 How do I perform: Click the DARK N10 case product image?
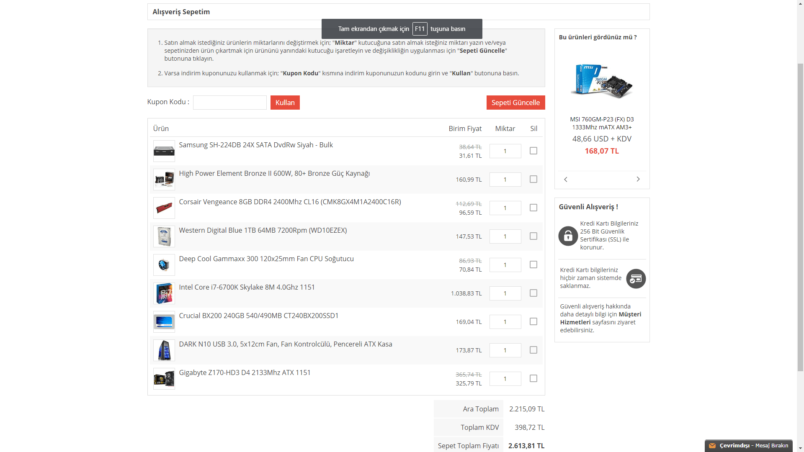(164, 350)
